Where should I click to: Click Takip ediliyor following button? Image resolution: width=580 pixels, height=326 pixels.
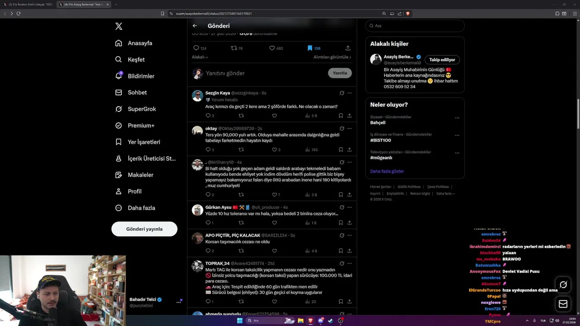tap(442, 60)
